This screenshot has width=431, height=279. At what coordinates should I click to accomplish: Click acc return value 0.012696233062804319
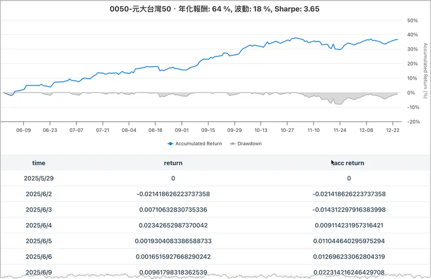pos(349,256)
